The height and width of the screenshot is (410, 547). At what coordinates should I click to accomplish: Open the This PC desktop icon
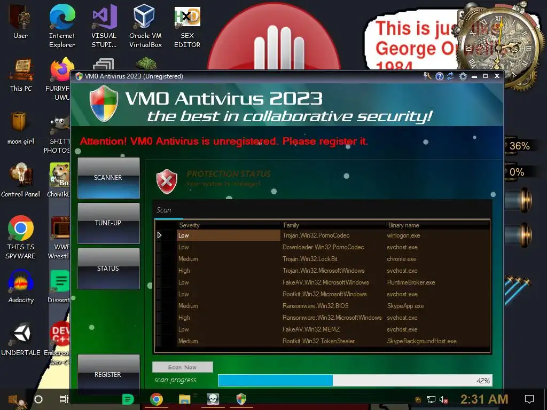(x=21, y=75)
